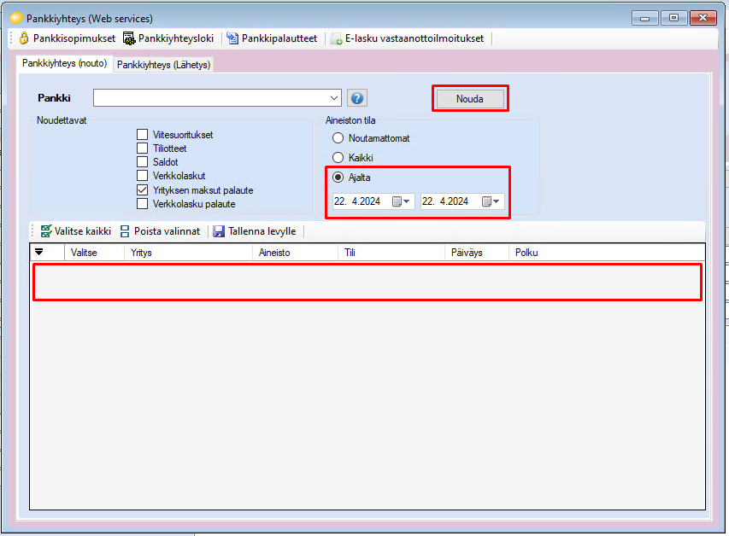Open Pankkipalautteet from the toolbar
Image resolution: width=729 pixels, height=536 pixels.
tap(272, 38)
